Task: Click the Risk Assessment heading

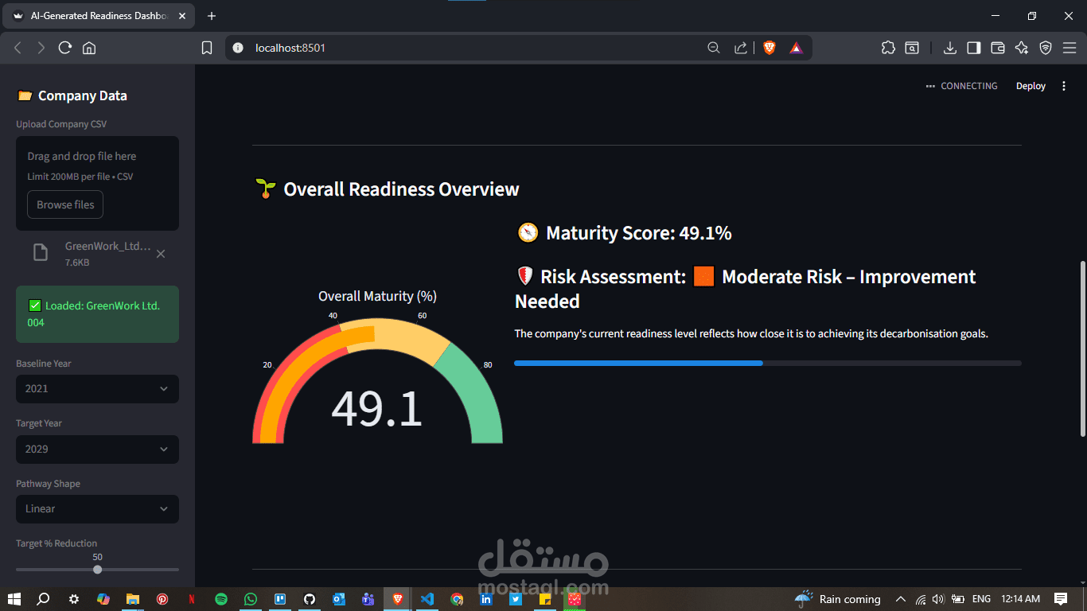Action: click(745, 289)
